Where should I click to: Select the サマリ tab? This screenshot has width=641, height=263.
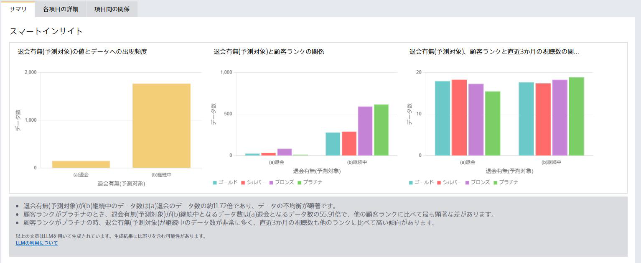17,9
